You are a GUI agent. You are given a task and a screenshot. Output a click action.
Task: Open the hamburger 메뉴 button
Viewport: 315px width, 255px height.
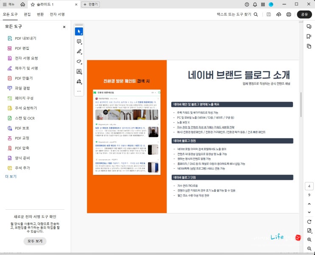tap(8, 4)
